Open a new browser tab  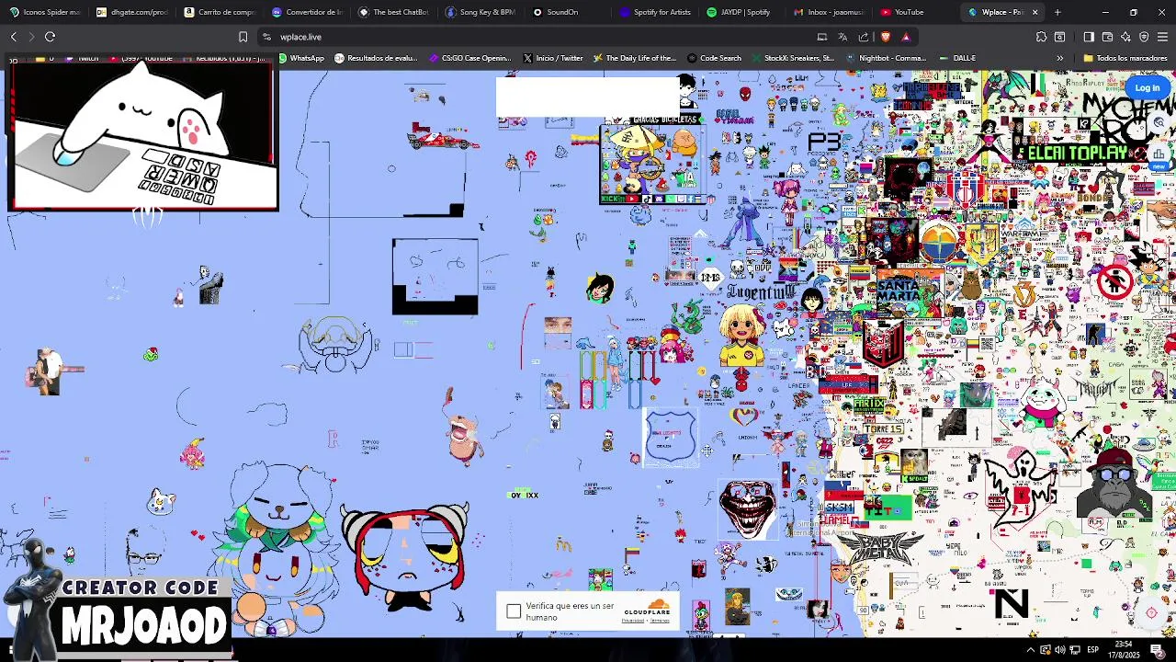click(1057, 12)
